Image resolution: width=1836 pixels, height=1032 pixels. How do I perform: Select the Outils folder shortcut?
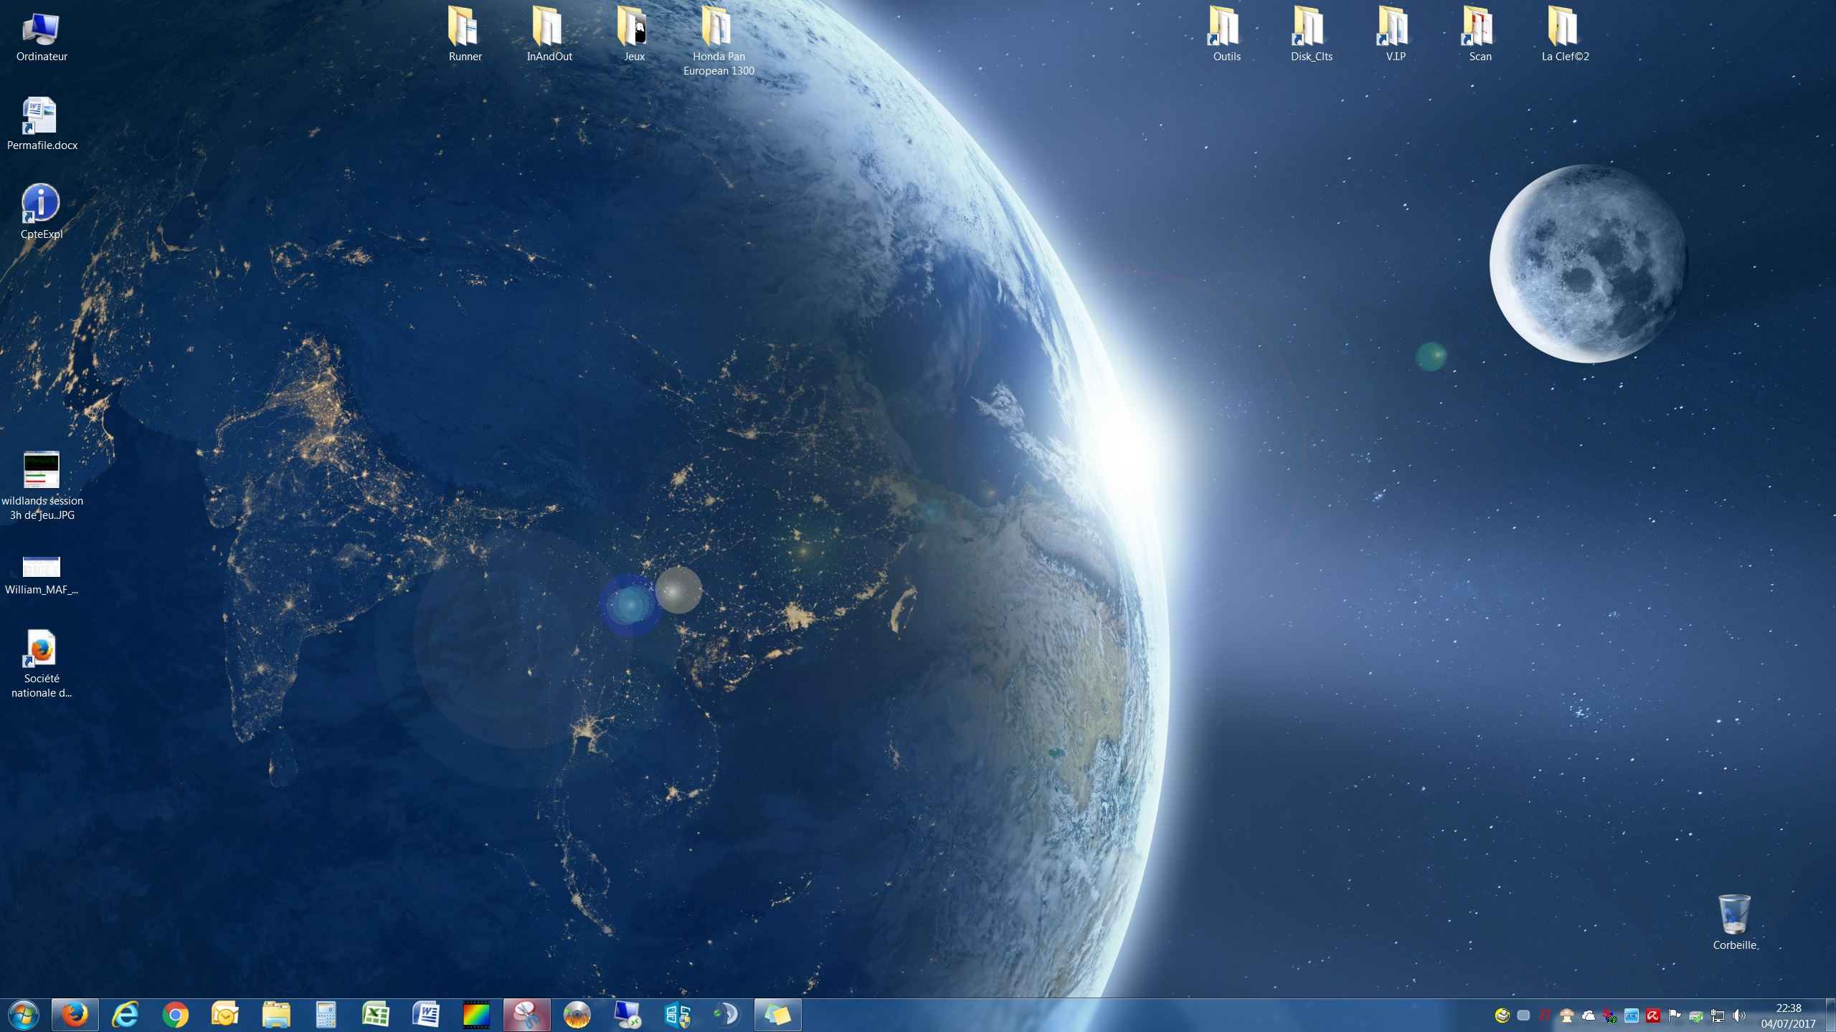coord(1226,34)
